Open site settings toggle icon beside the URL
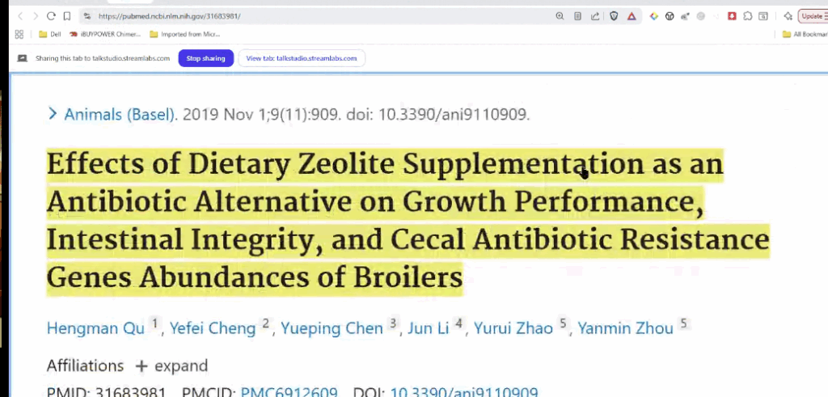The image size is (828, 397). coord(87,16)
